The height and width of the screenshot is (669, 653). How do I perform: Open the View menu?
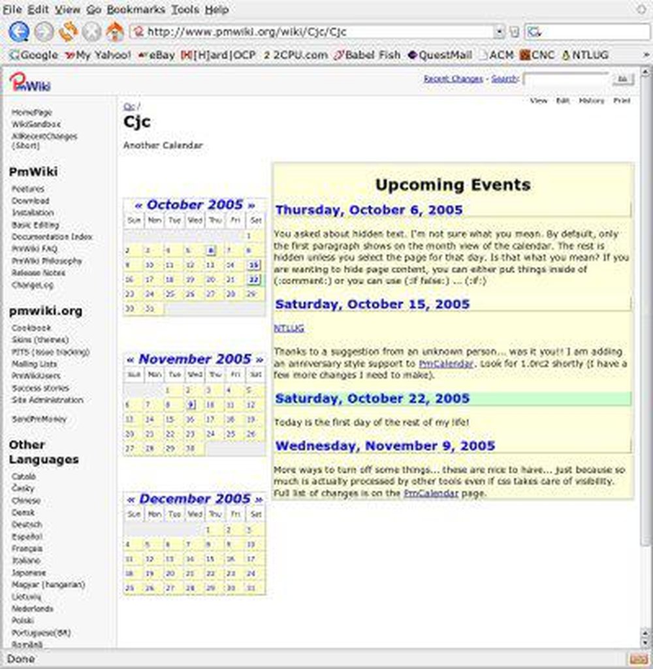click(67, 9)
